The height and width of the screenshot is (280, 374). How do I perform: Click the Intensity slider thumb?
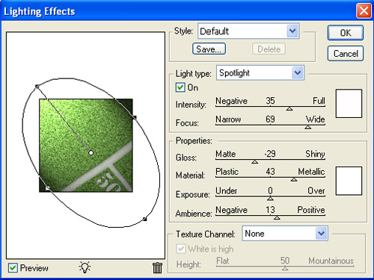pyautogui.click(x=289, y=108)
